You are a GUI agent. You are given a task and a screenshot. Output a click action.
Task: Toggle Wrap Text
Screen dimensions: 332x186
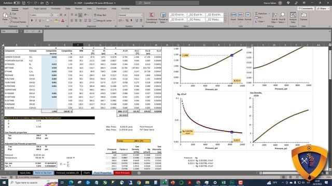click(100, 15)
